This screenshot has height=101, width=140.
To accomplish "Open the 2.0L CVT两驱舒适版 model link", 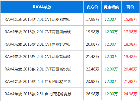I will point(38,44).
